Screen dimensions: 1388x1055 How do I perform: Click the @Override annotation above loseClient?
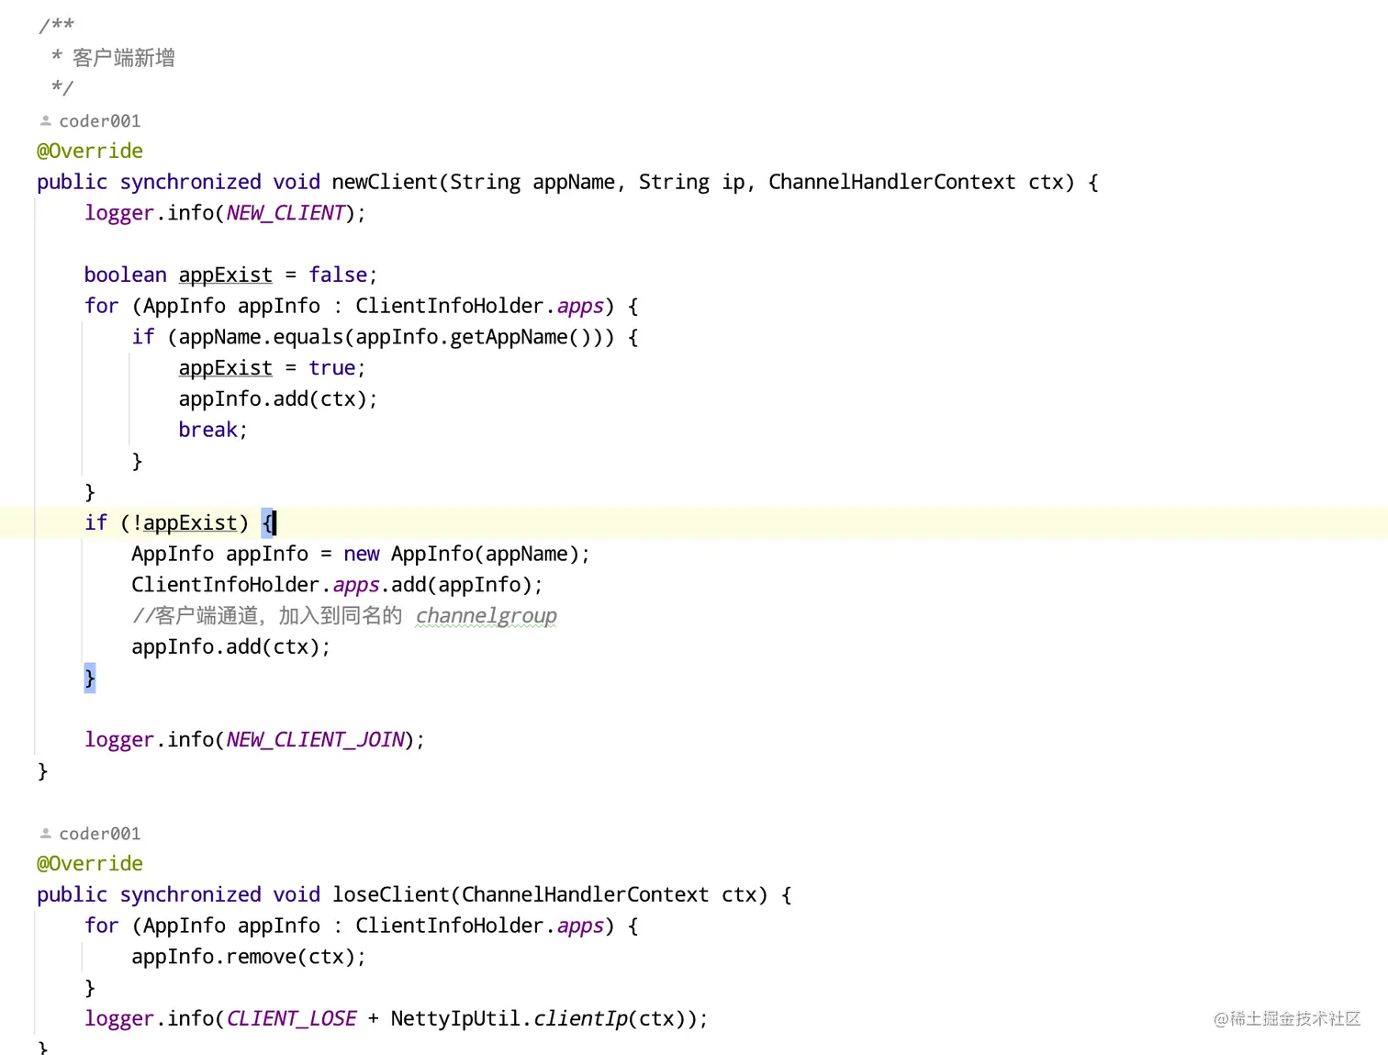(x=90, y=863)
